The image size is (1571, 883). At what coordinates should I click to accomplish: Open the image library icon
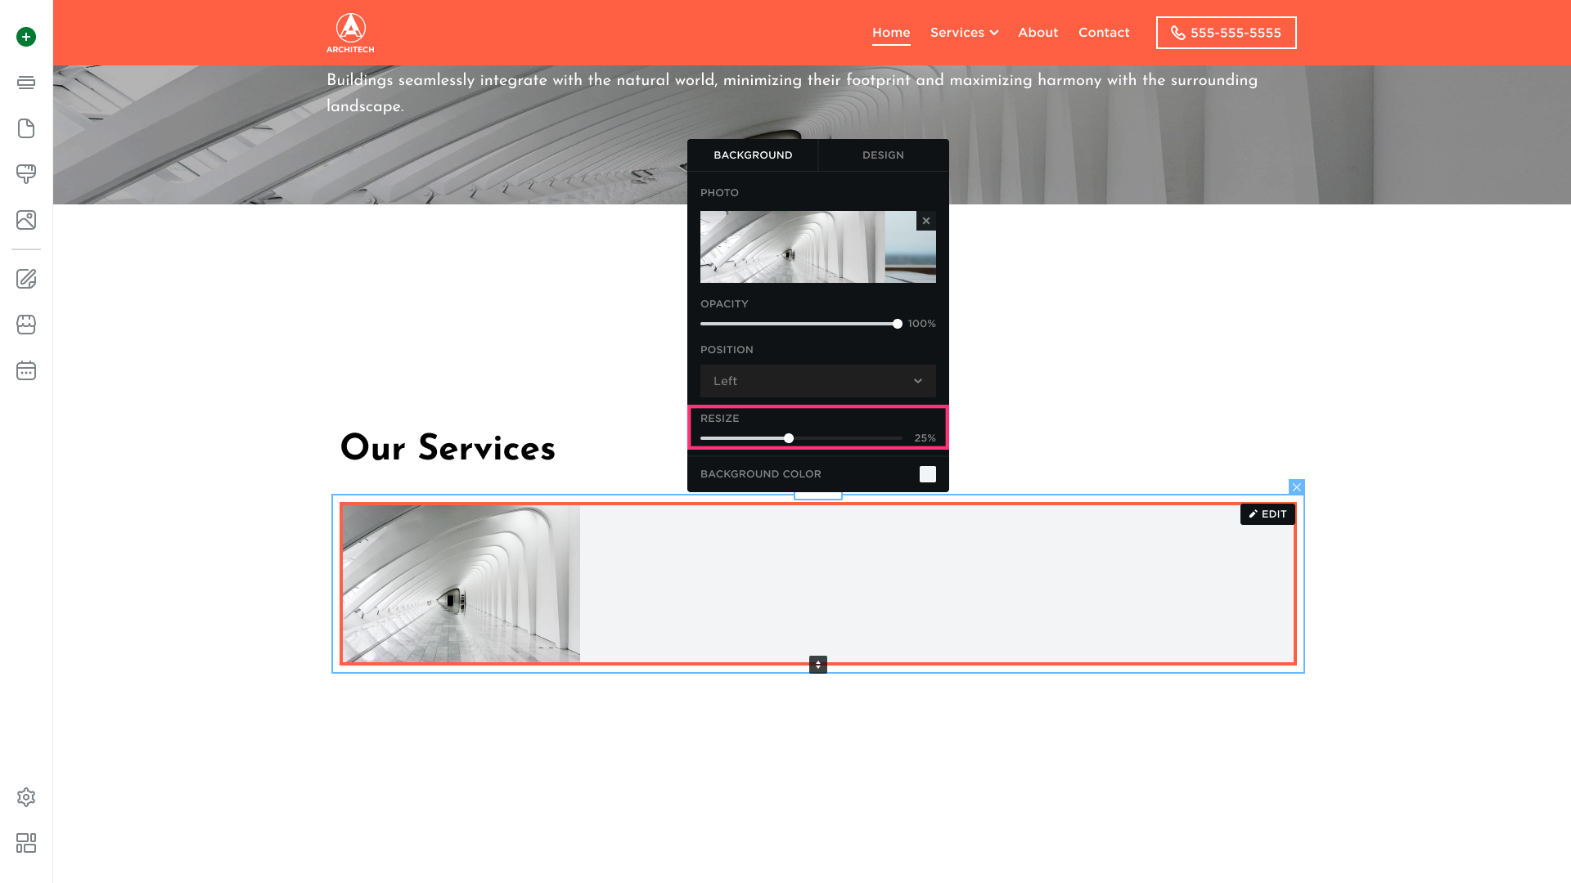click(x=26, y=220)
